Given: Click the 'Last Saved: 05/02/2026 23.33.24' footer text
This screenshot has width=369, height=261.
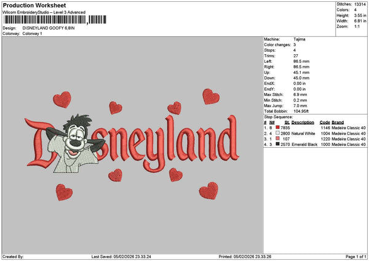Looking at the screenshot, I should click(x=121, y=257).
